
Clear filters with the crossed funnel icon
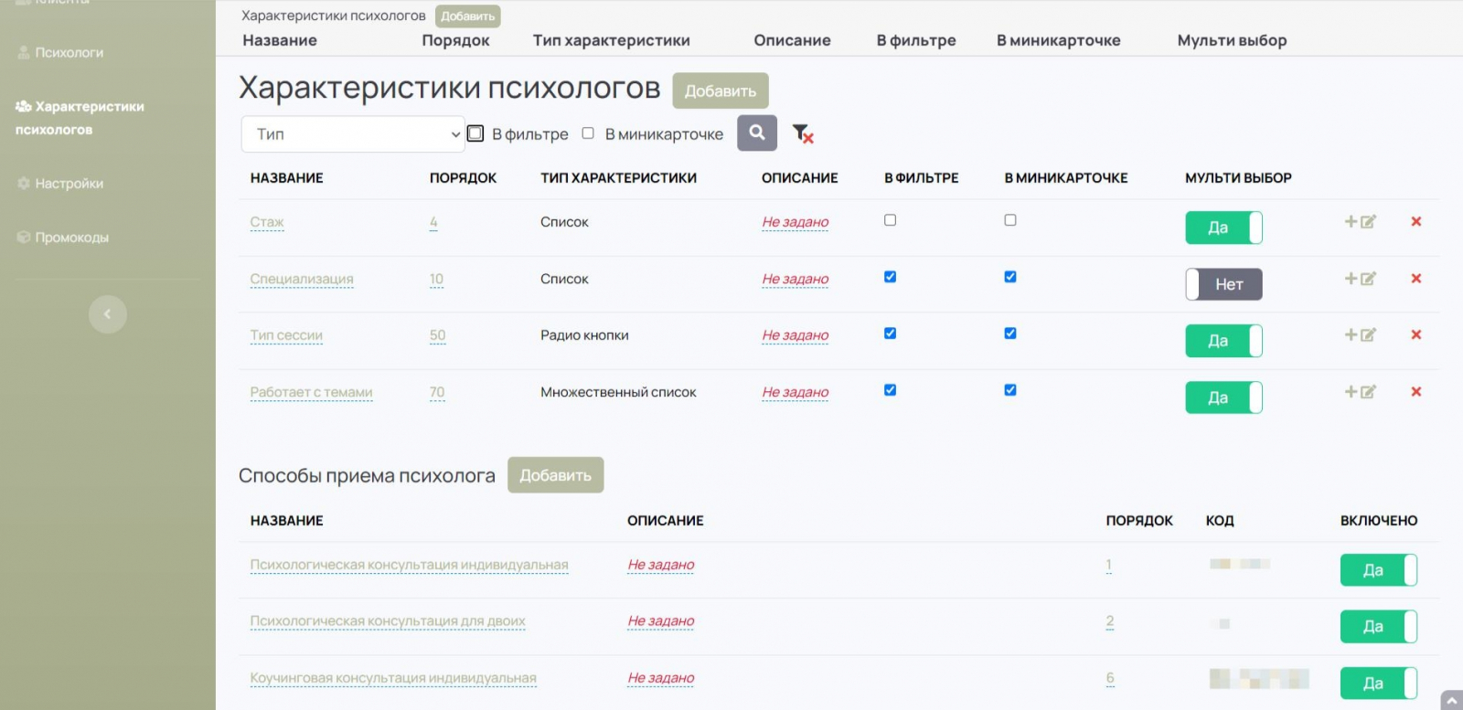[803, 134]
